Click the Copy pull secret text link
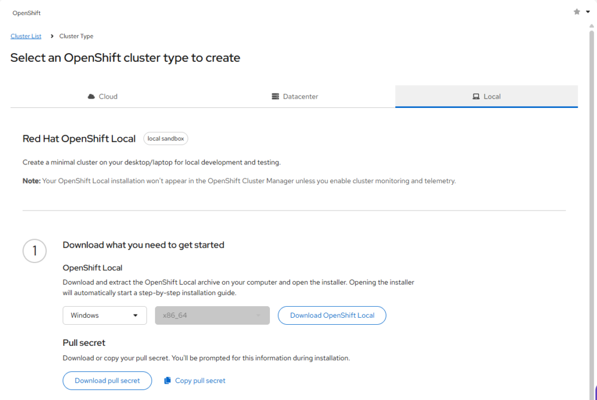The height and width of the screenshot is (400, 597). (x=200, y=381)
